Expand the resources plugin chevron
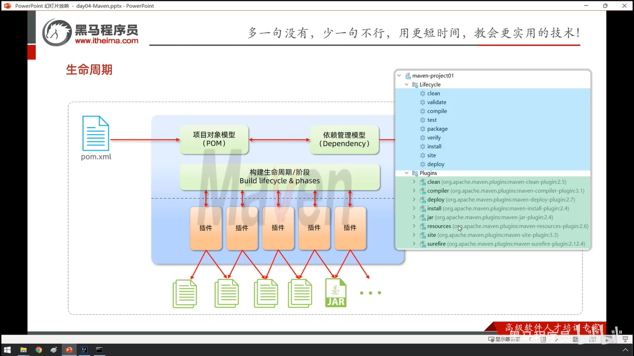 click(414, 226)
